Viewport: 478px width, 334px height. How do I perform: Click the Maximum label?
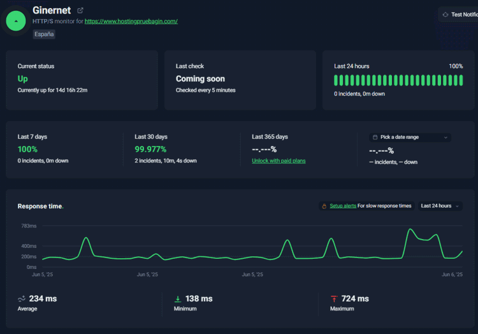342,309
